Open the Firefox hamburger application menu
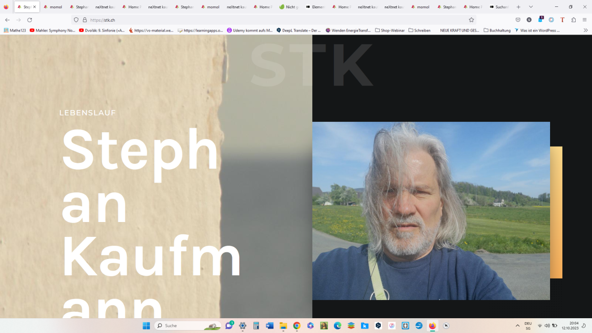 (x=585, y=20)
